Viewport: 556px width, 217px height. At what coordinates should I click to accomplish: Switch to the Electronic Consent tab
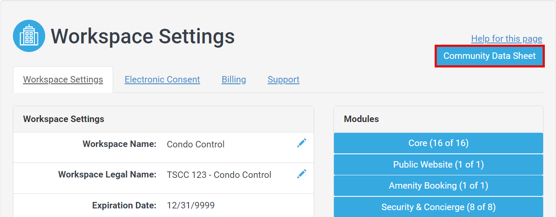[x=162, y=79]
